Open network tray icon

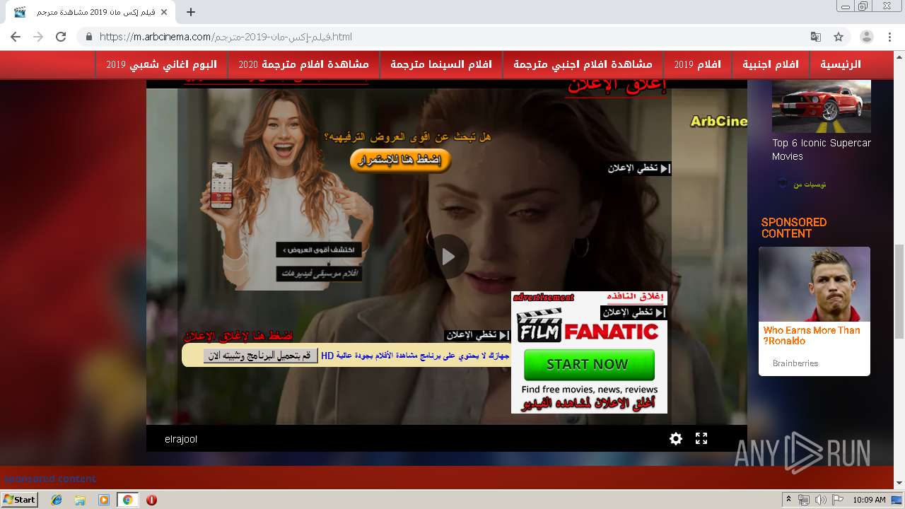[x=805, y=500]
